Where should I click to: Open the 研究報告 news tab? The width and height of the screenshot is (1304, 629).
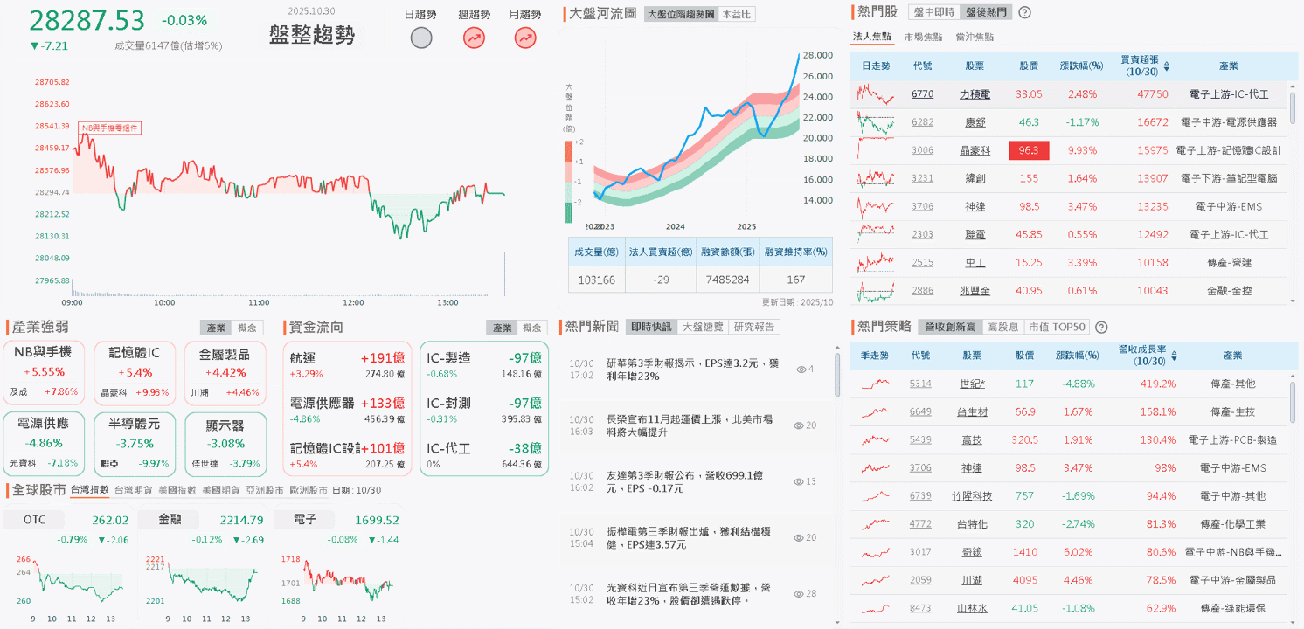(x=754, y=327)
